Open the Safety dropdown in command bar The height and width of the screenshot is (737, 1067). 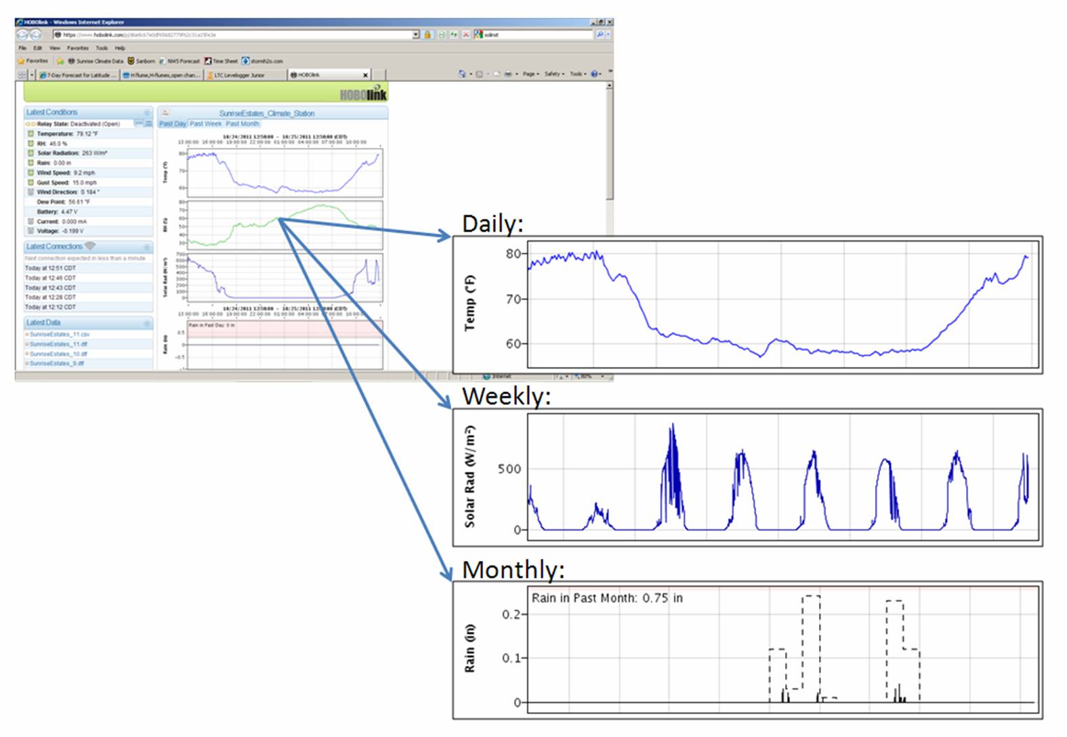[x=553, y=74]
